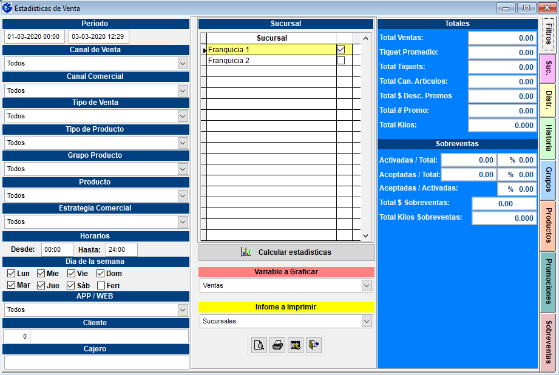Click the Cajero text field
The height and width of the screenshot is (375, 559).
(96, 362)
